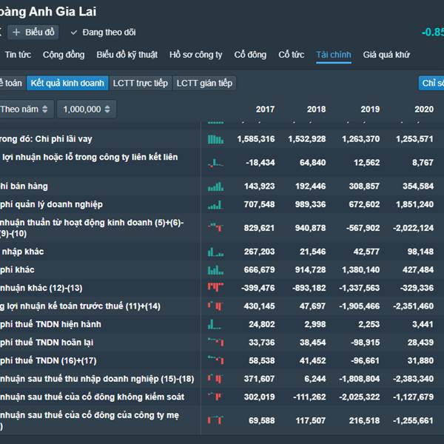Viewport: 444px width, 444px height.
Task: Click sparkline for phí thuế TNDN (16)+(17)
Action: coord(216,360)
